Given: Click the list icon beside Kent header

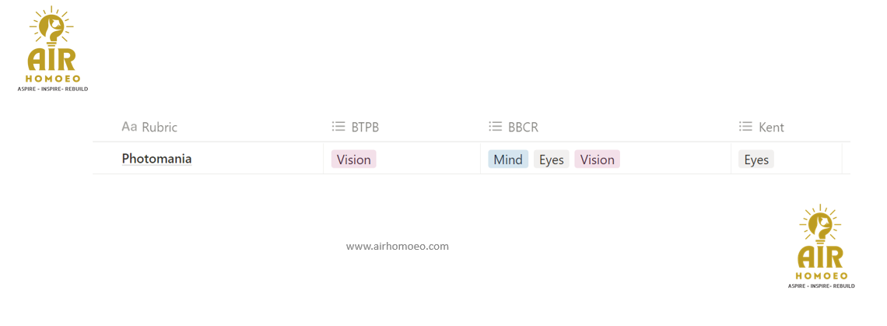Looking at the screenshot, I should tap(745, 127).
